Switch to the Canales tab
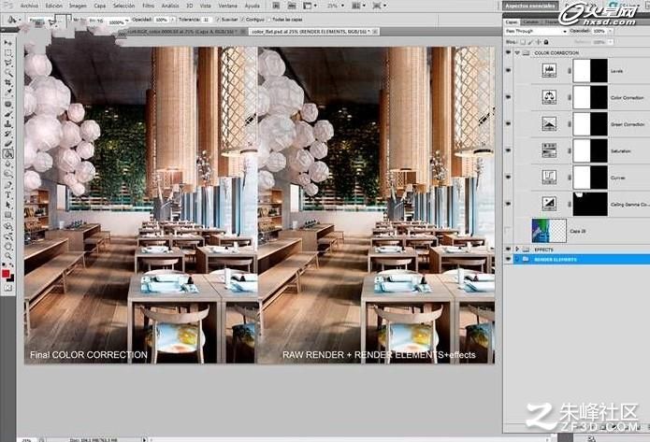This screenshot has height=442, width=650. [530, 21]
